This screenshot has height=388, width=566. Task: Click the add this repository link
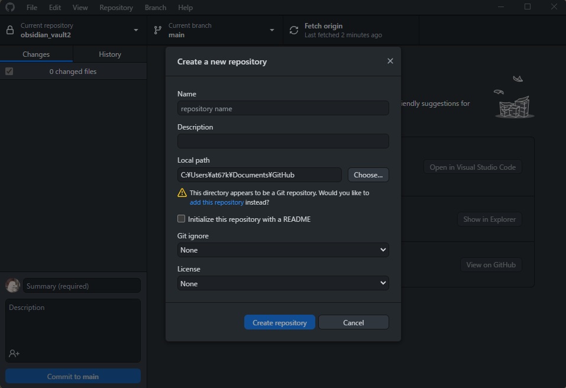(x=216, y=202)
